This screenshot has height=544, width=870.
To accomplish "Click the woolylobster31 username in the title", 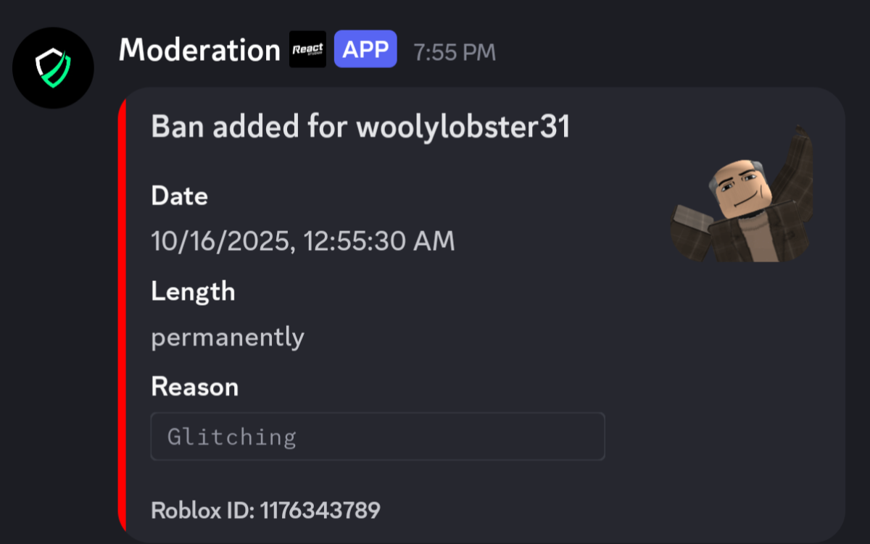I will point(463,127).
